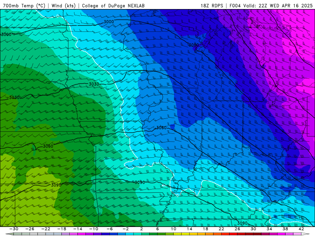Select the "18Z RDPS" model run label
Screen dimensions: 315x236
coord(212,6)
